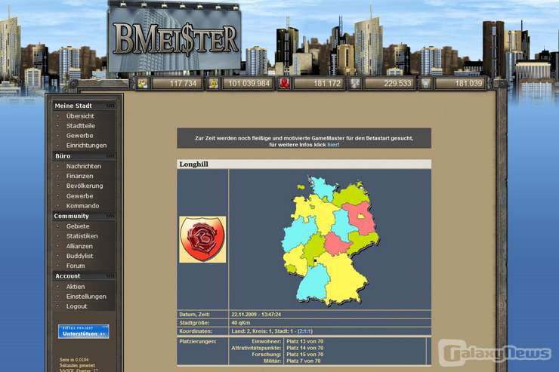The width and height of the screenshot is (559, 372).
Task: Click the (2:1:1) coordinates link
Action: pyautogui.click(x=305, y=331)
